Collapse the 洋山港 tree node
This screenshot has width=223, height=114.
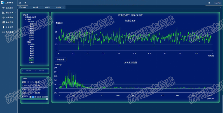pyautogui.click(x=22, y=15)
